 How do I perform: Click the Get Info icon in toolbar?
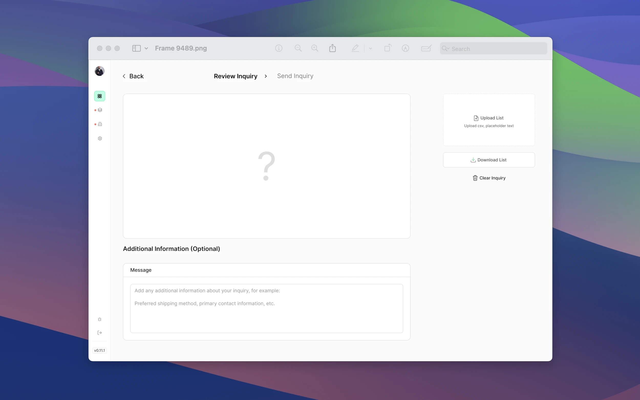point(279,48)
